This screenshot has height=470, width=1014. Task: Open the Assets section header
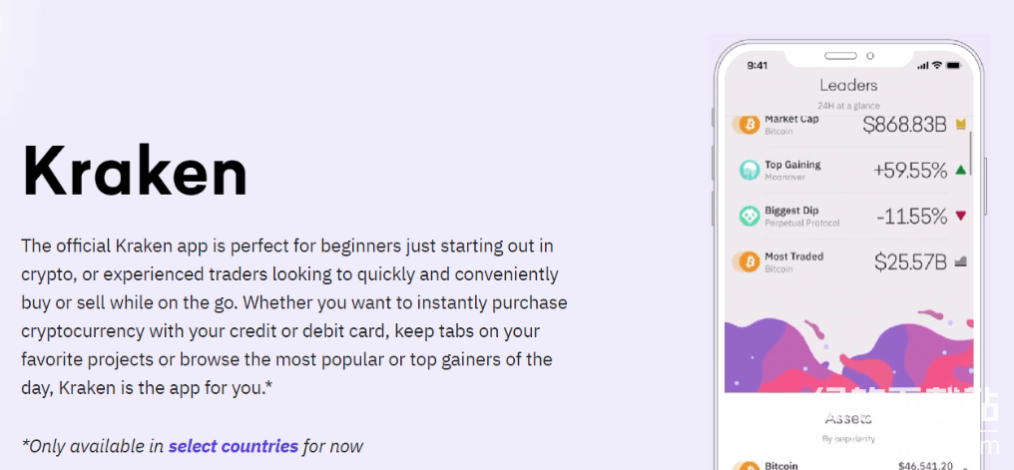[x=848, y=420]
